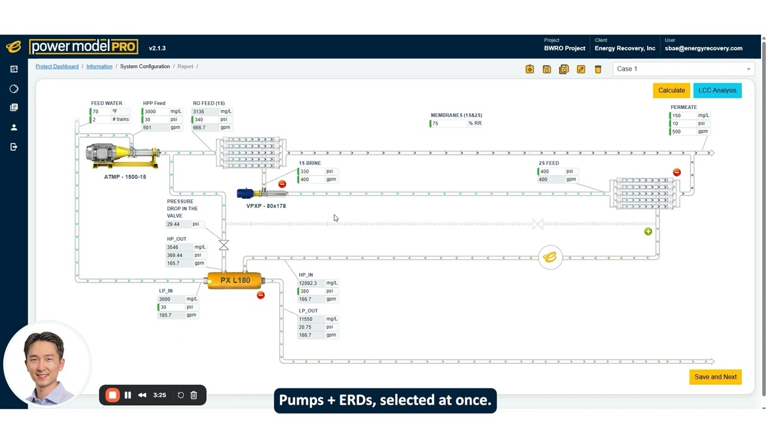Select the second stage membrane array

(x=645, y=193)
